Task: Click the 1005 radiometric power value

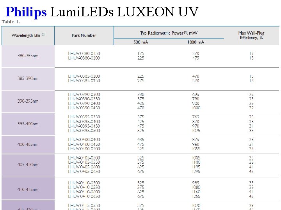Action: point(196,158)
